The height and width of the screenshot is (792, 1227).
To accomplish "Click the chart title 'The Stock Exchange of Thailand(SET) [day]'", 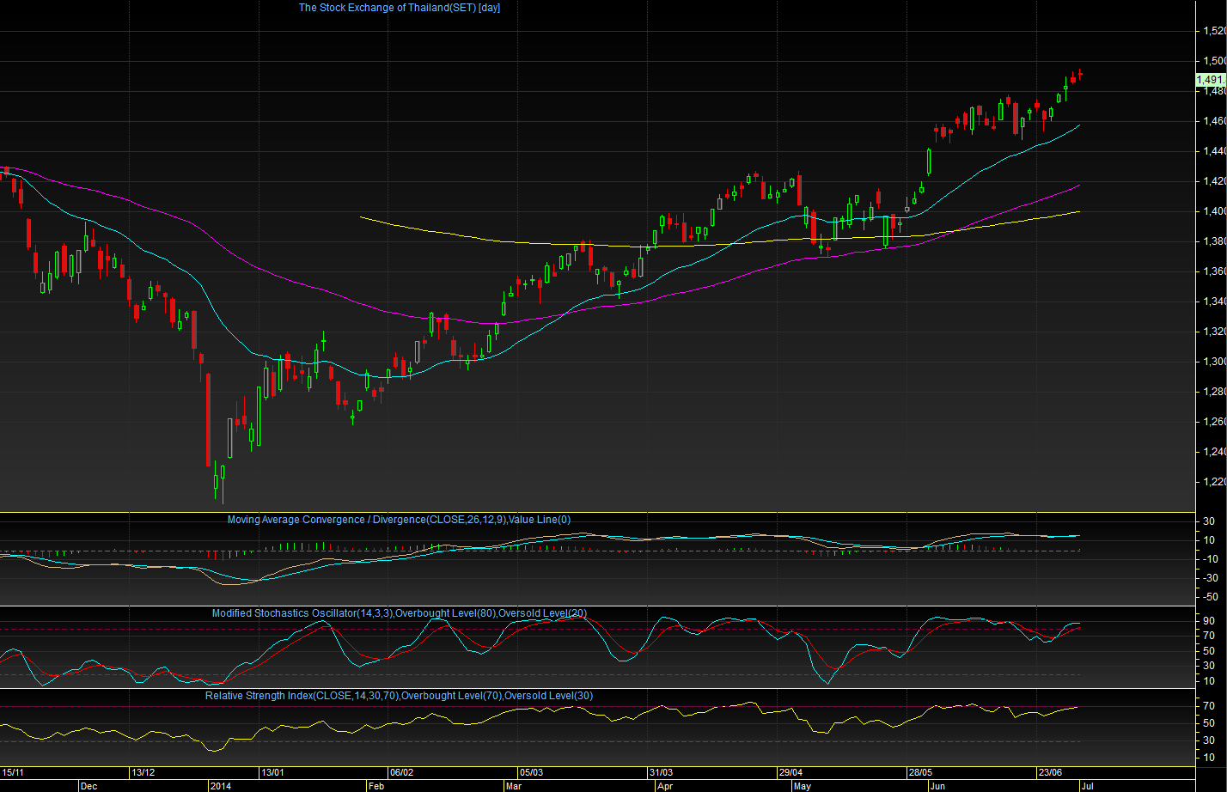I will pyautogui.click(x=400, y=8).
